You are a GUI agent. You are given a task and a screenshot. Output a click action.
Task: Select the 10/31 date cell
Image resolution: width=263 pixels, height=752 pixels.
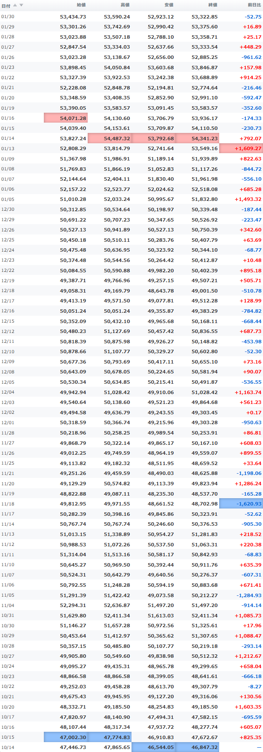point(8,616)
